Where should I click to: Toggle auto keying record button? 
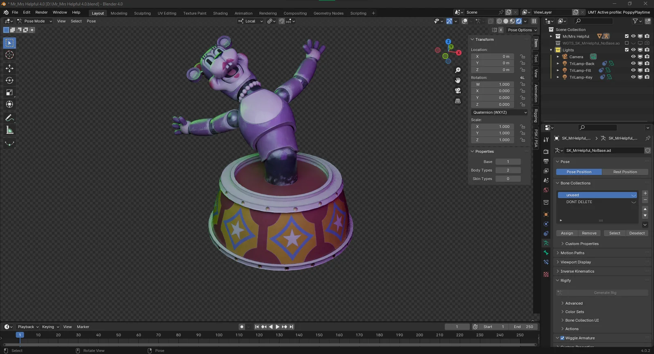242,327
